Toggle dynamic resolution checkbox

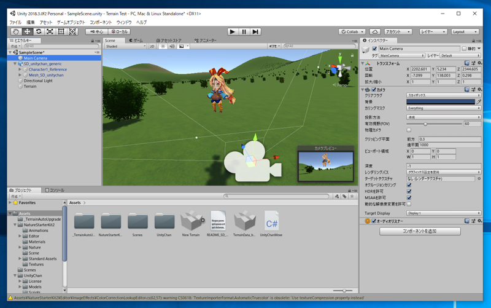tap(409, 204)
